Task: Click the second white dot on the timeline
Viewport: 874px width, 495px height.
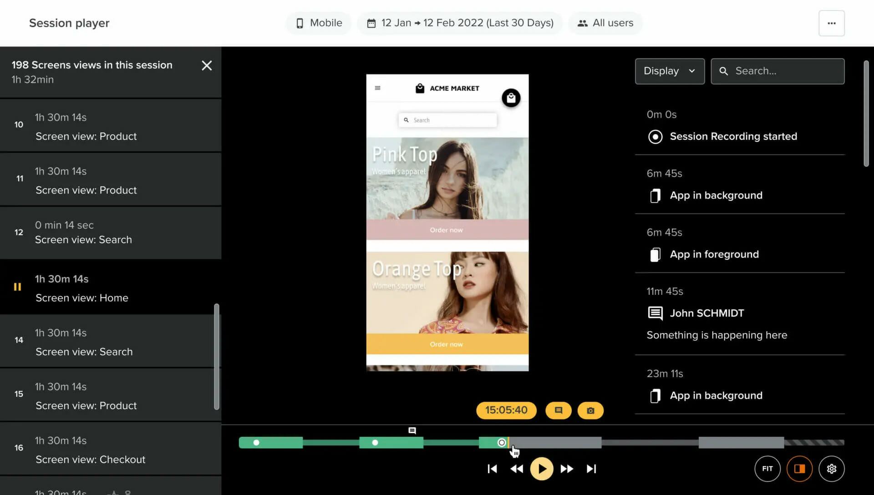Action: click(x=375, y=442)
